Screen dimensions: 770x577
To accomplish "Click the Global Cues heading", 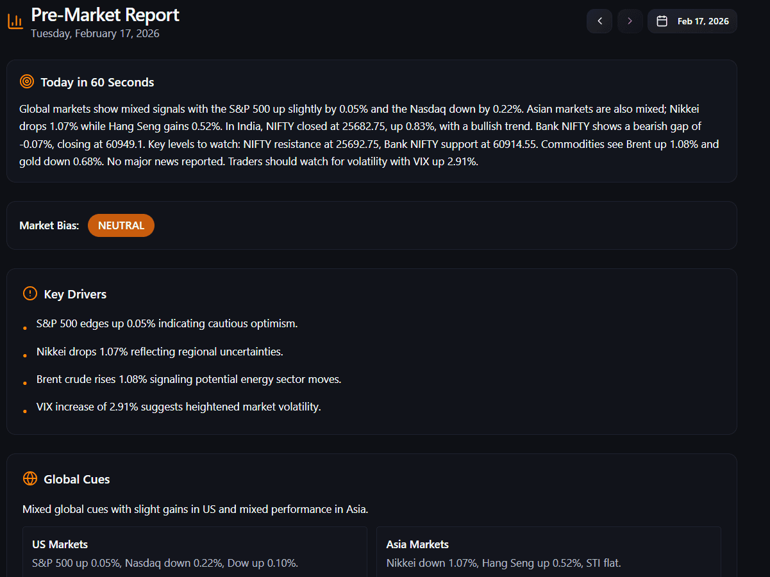I will point(77,479).
